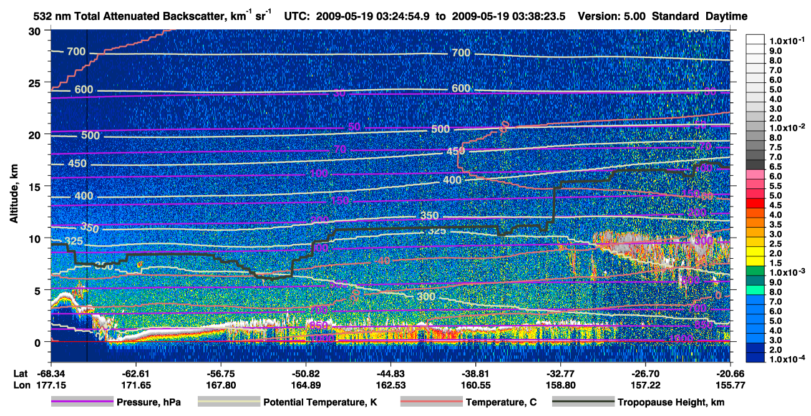Viewport: 811px width, 416px height.
Task: Click the longitude value '177.15'
Action: 50,385
